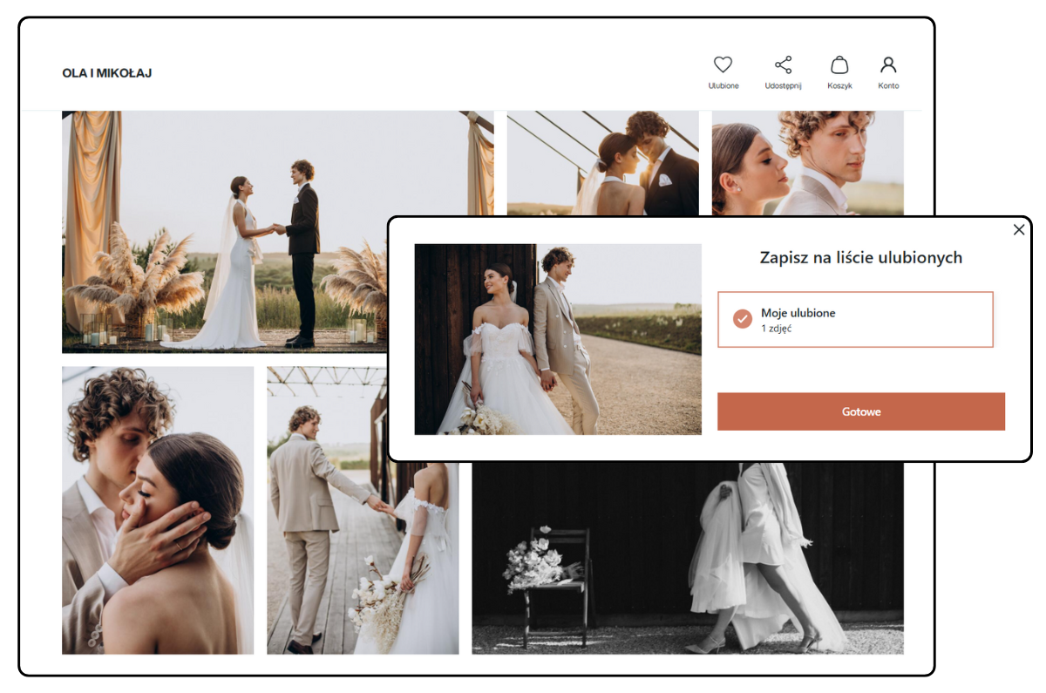Toggle the Moje ulubione checkmark circle
1046x693 pixels.
(743, 319)
